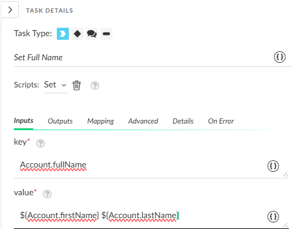Switch to the Outputs tab

click(x=60, y=121)
